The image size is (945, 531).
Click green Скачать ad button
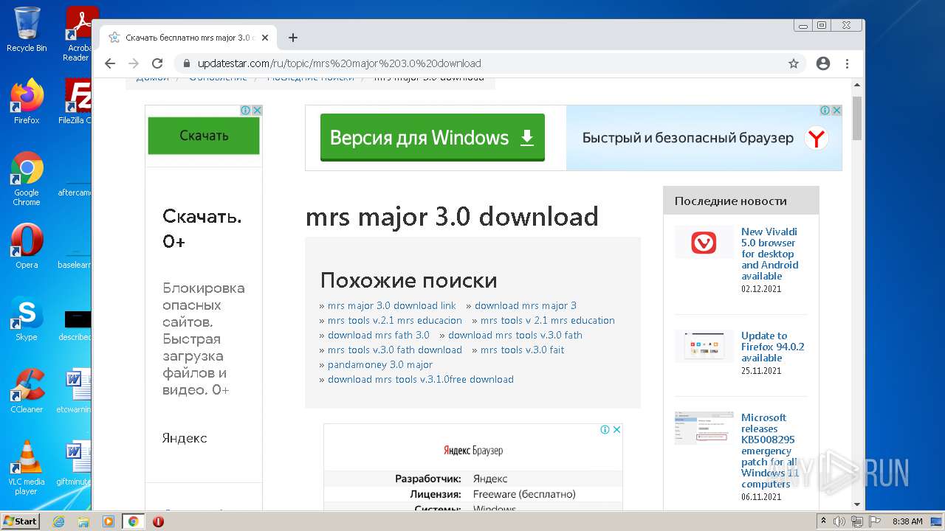click(x=204, y=136)
